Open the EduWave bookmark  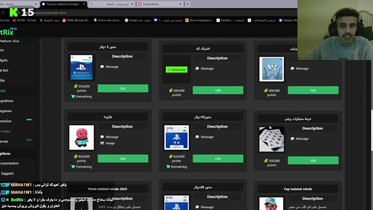pos(230,20)
